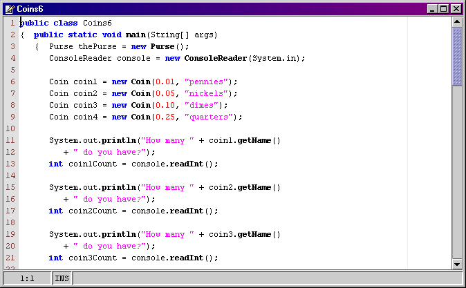Click line number 5 in gutter
The height and width of the screenshot is (288, 466).
pyautogui.click(x=12, y=70)
